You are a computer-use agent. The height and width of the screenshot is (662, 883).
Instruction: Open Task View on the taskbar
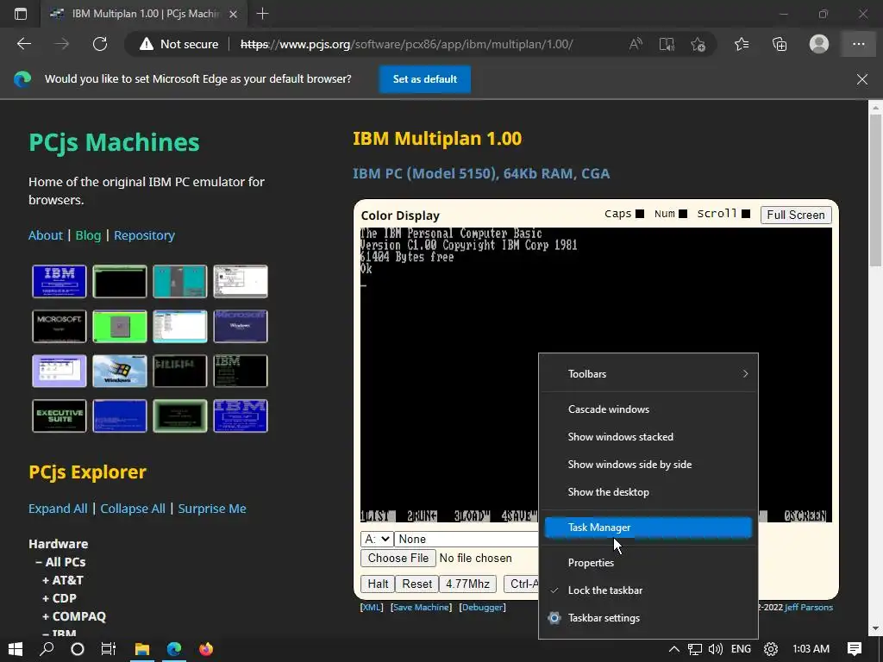[x=108, y=649]
